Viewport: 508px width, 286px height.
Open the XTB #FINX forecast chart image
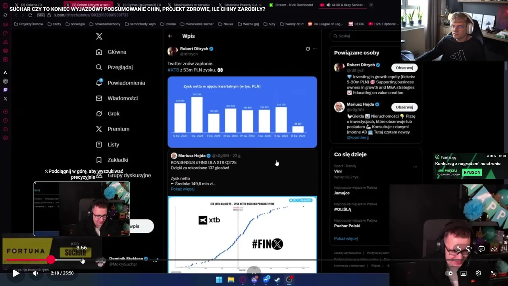point(242,234)
